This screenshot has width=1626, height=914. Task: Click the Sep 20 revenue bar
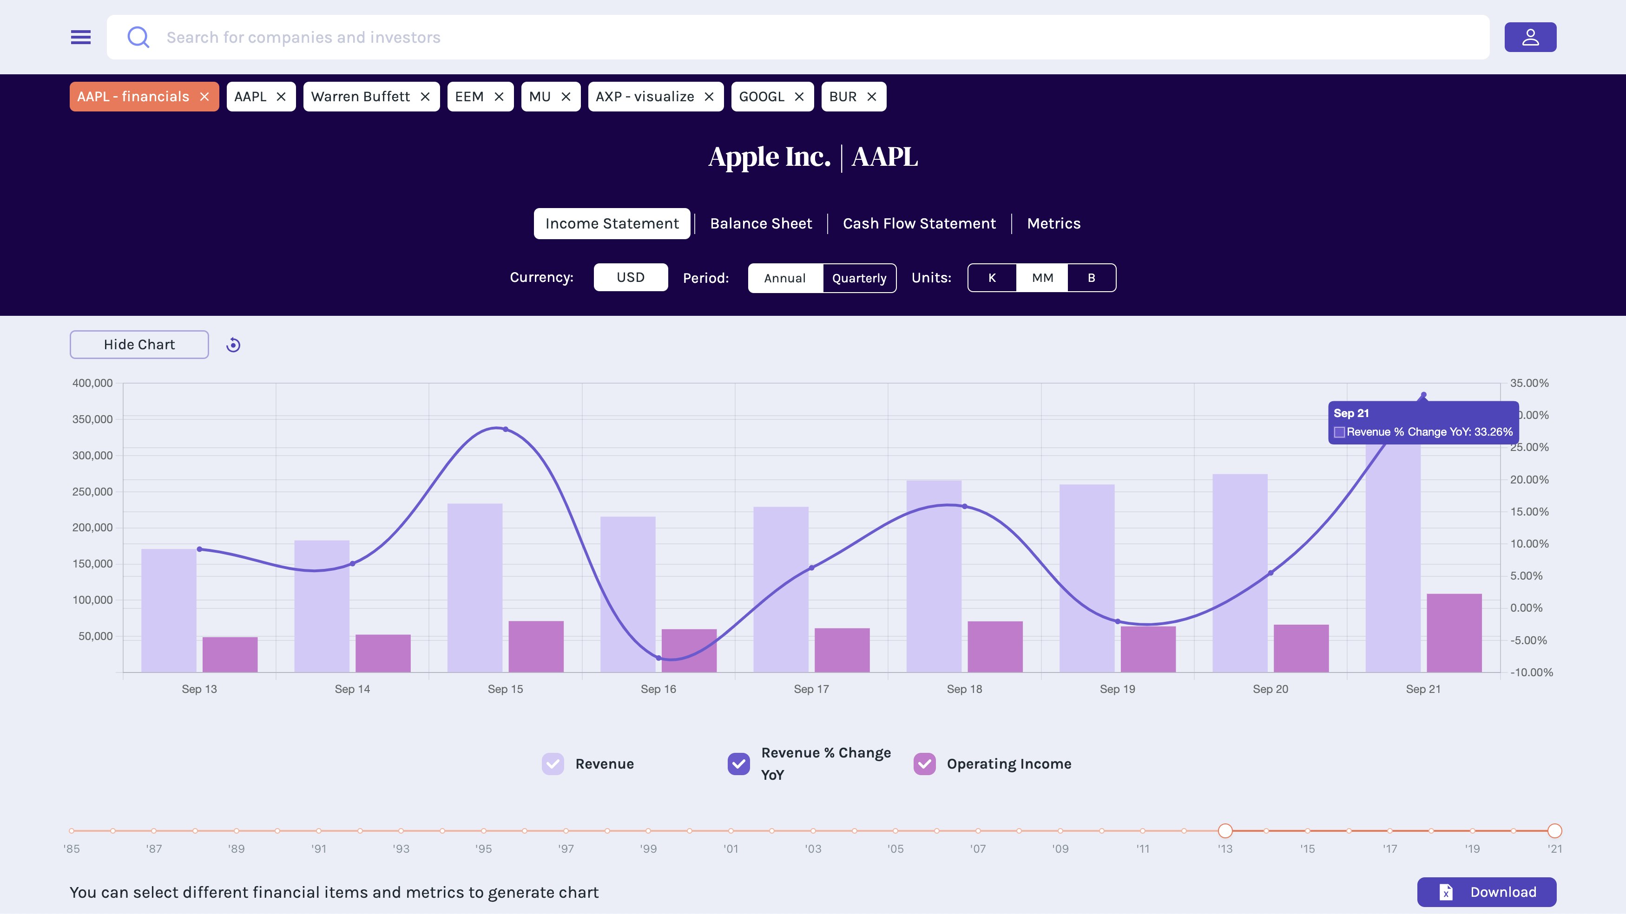click(x=1240, y=574)
